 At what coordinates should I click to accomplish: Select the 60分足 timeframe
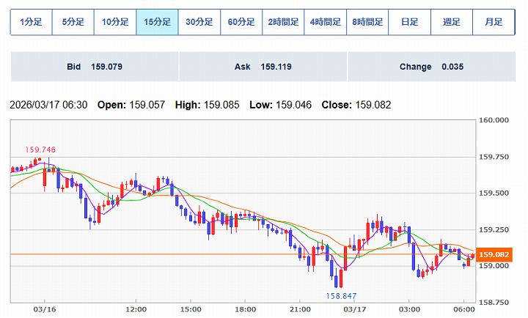(241, 22)
